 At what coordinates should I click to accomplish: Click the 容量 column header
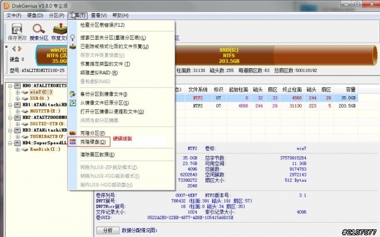(x=346, y=90)
